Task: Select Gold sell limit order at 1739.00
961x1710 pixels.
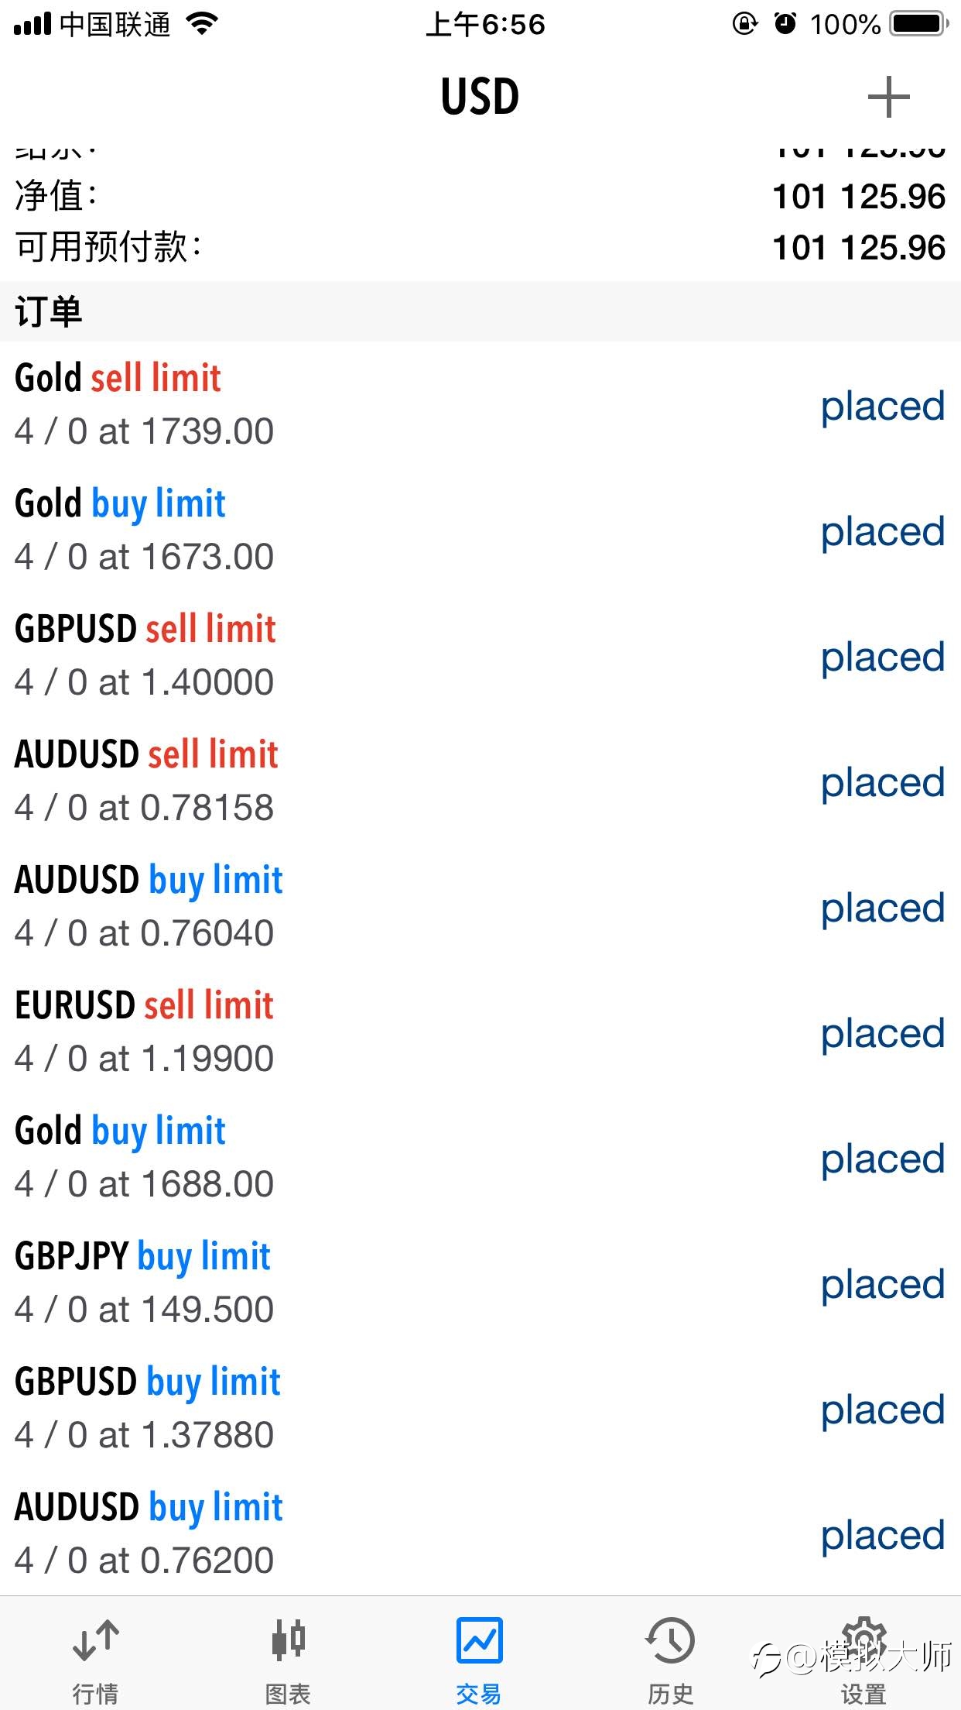Action: tap(480, 404)
